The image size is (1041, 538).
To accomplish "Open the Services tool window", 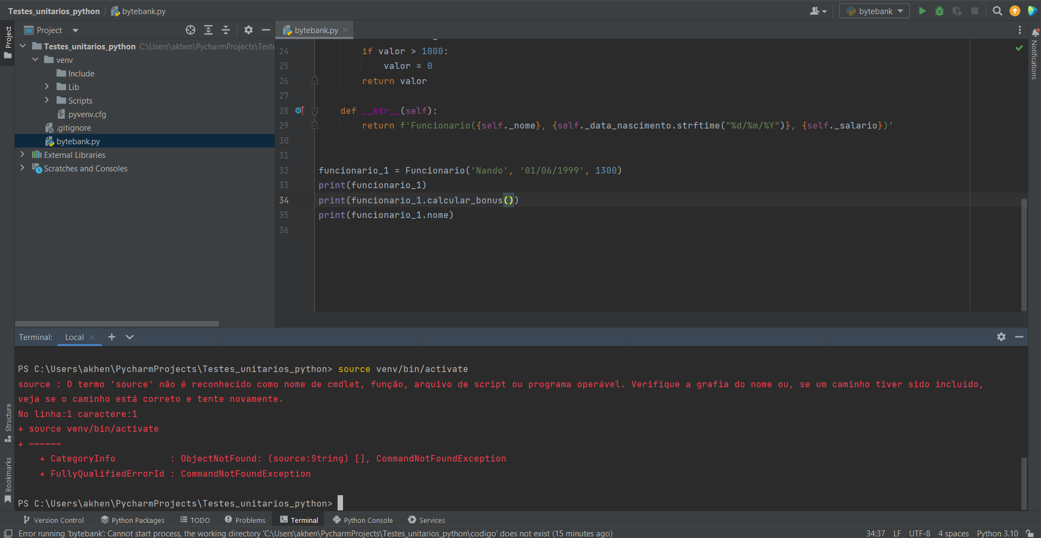I will click(426, 520).
